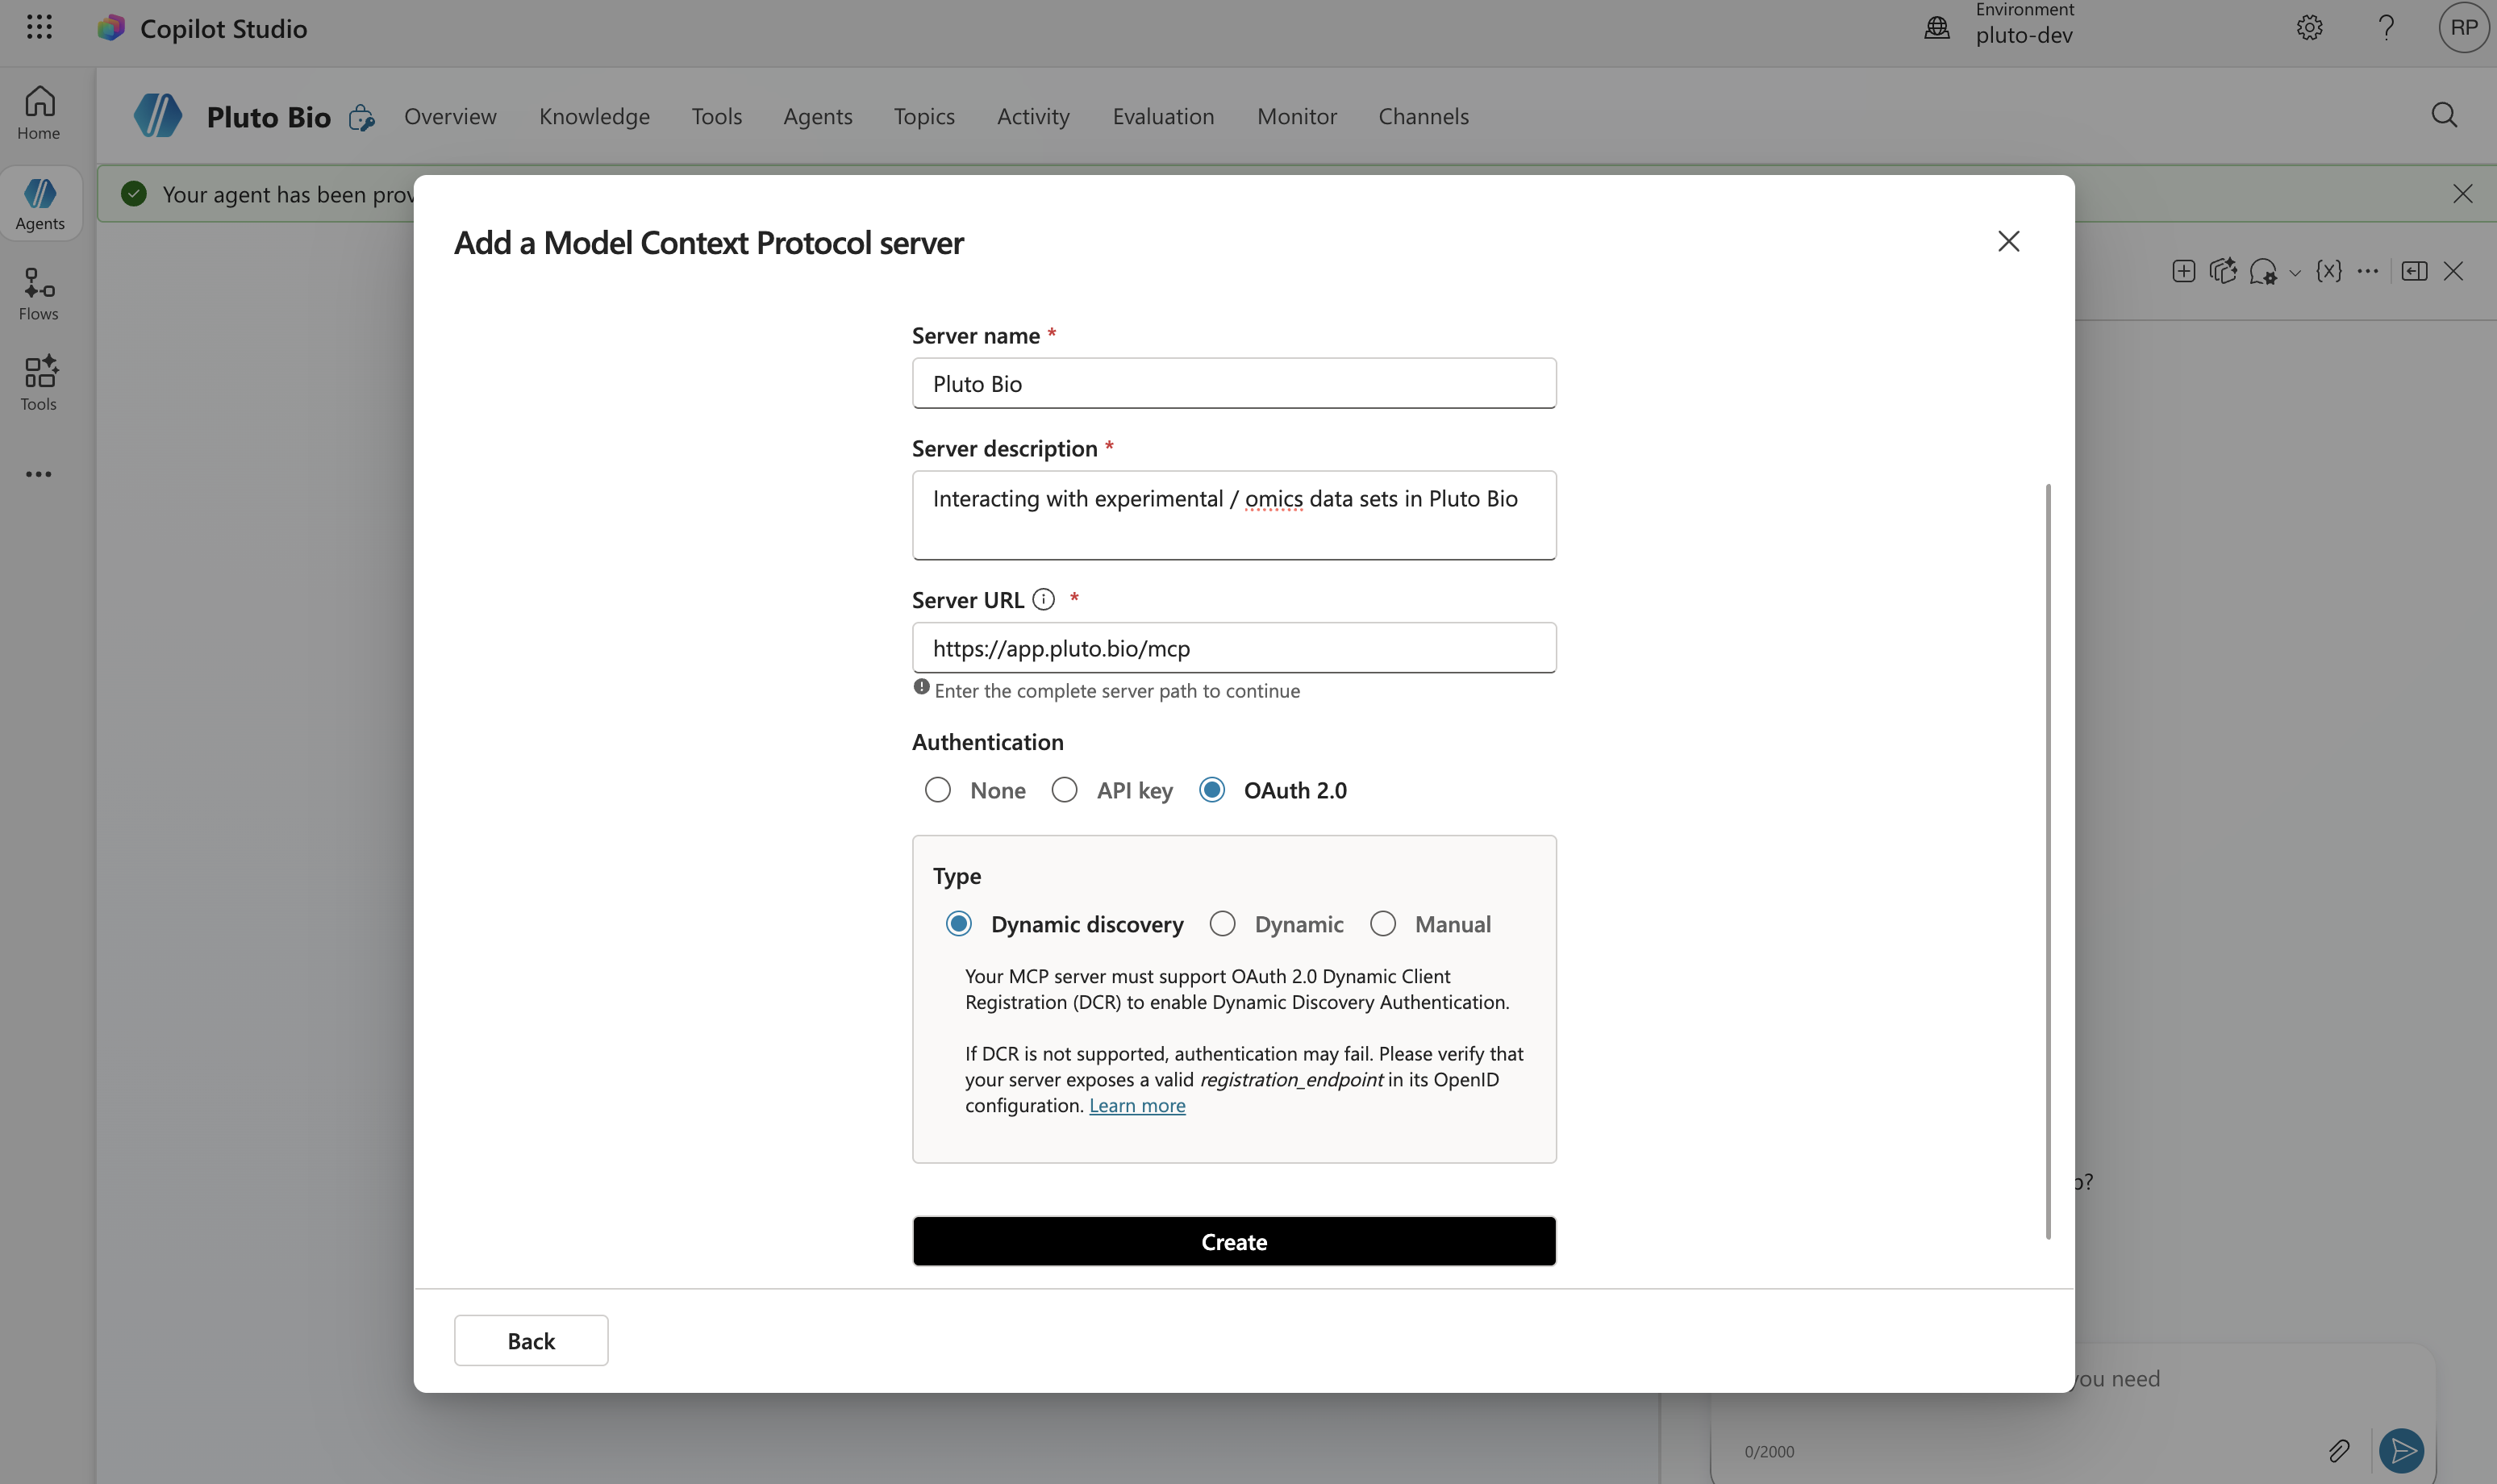
Task: Open the Settings gear icon
Action: pyautogui.click(x=2309, y=27)
